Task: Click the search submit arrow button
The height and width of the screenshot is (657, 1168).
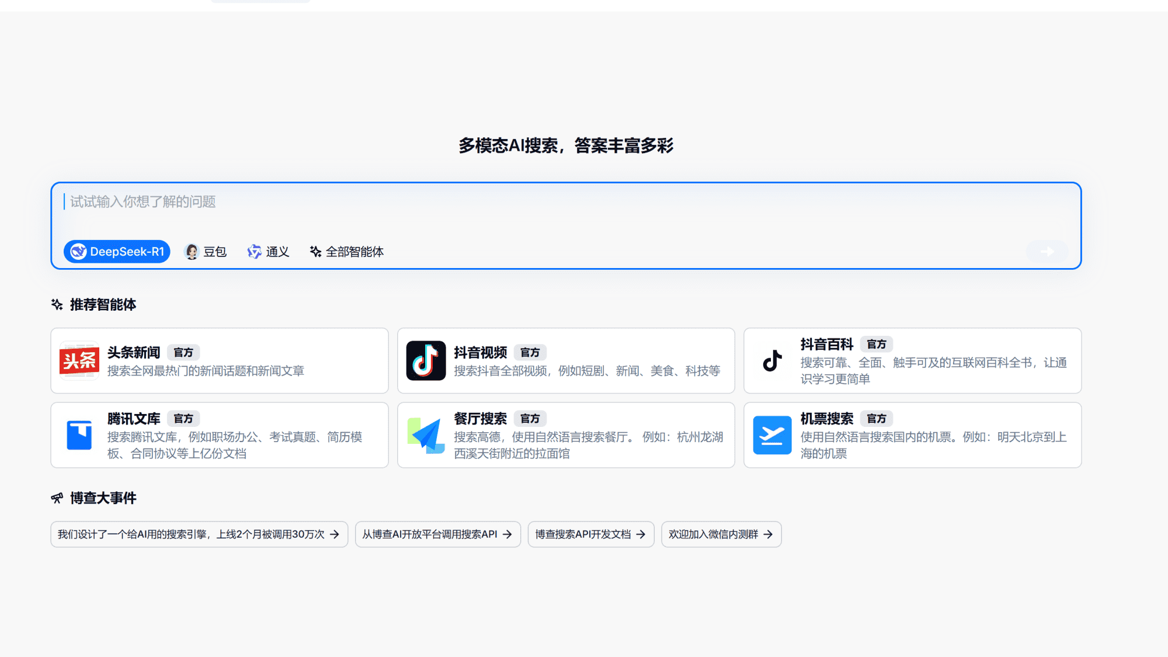Action: pos(1047,251)
